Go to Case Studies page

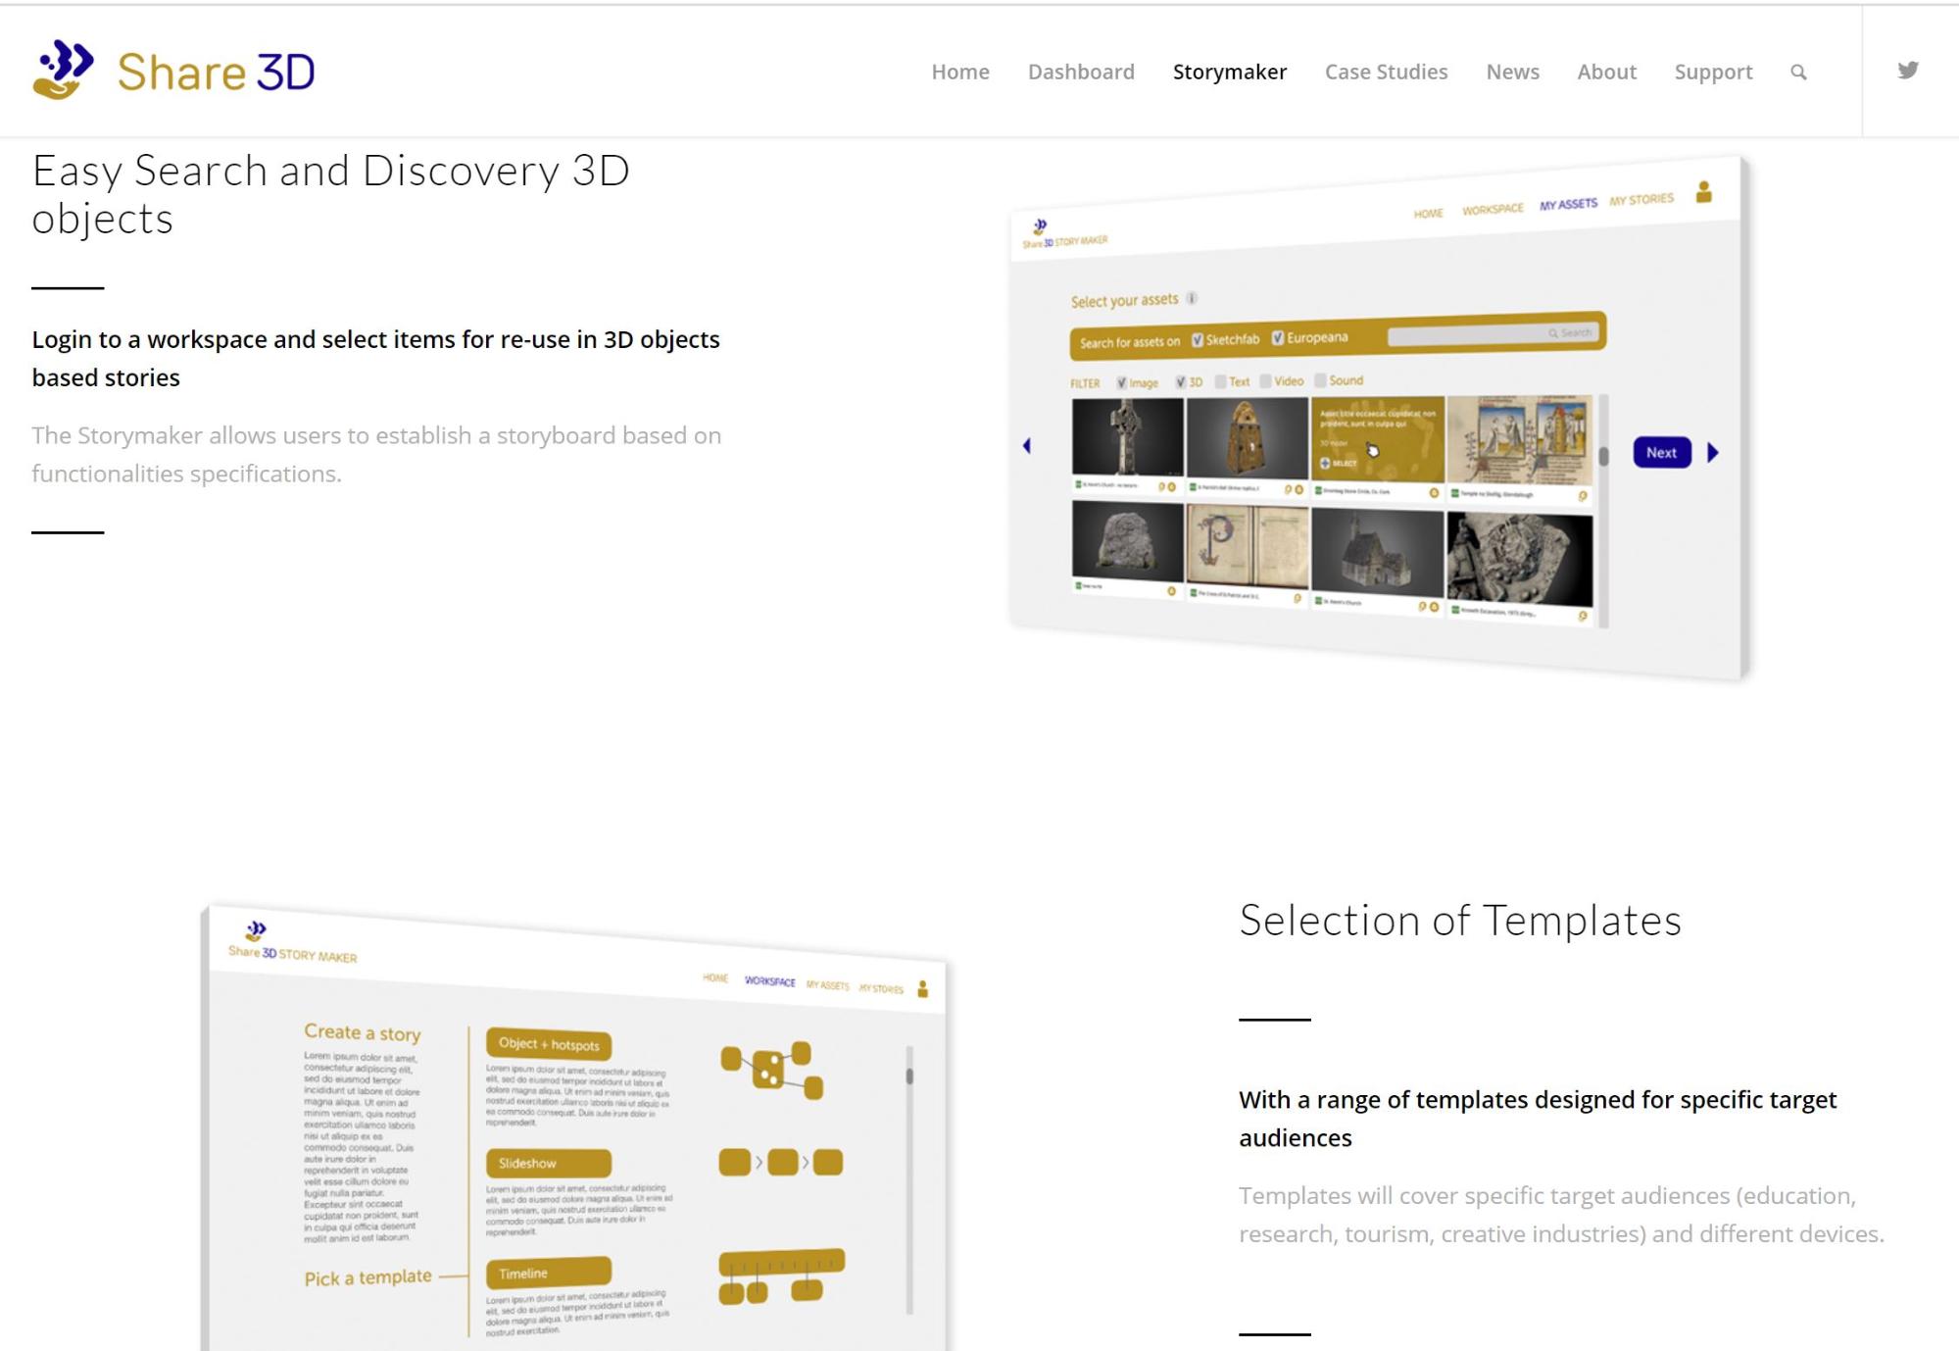1386,72
